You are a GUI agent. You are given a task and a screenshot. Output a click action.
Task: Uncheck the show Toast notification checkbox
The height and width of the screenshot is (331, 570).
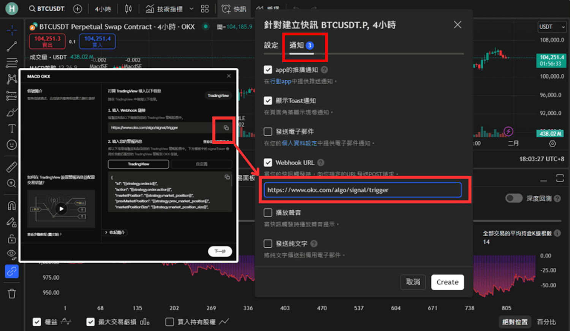[268, 101]
